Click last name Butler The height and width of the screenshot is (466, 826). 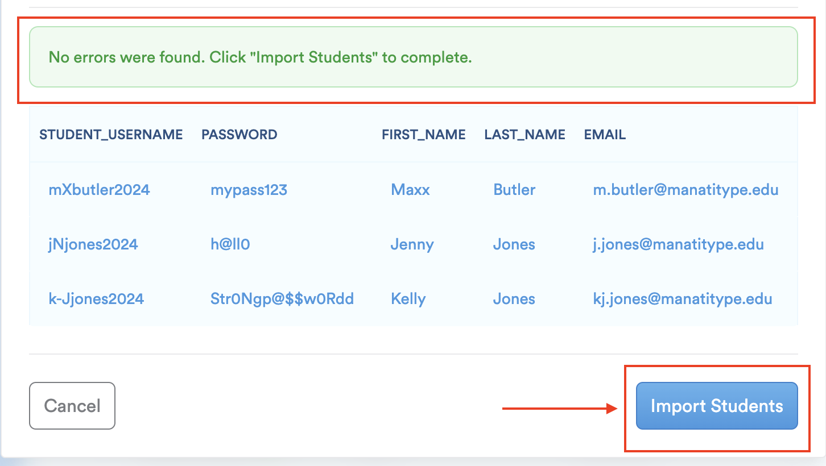[514, 189]
